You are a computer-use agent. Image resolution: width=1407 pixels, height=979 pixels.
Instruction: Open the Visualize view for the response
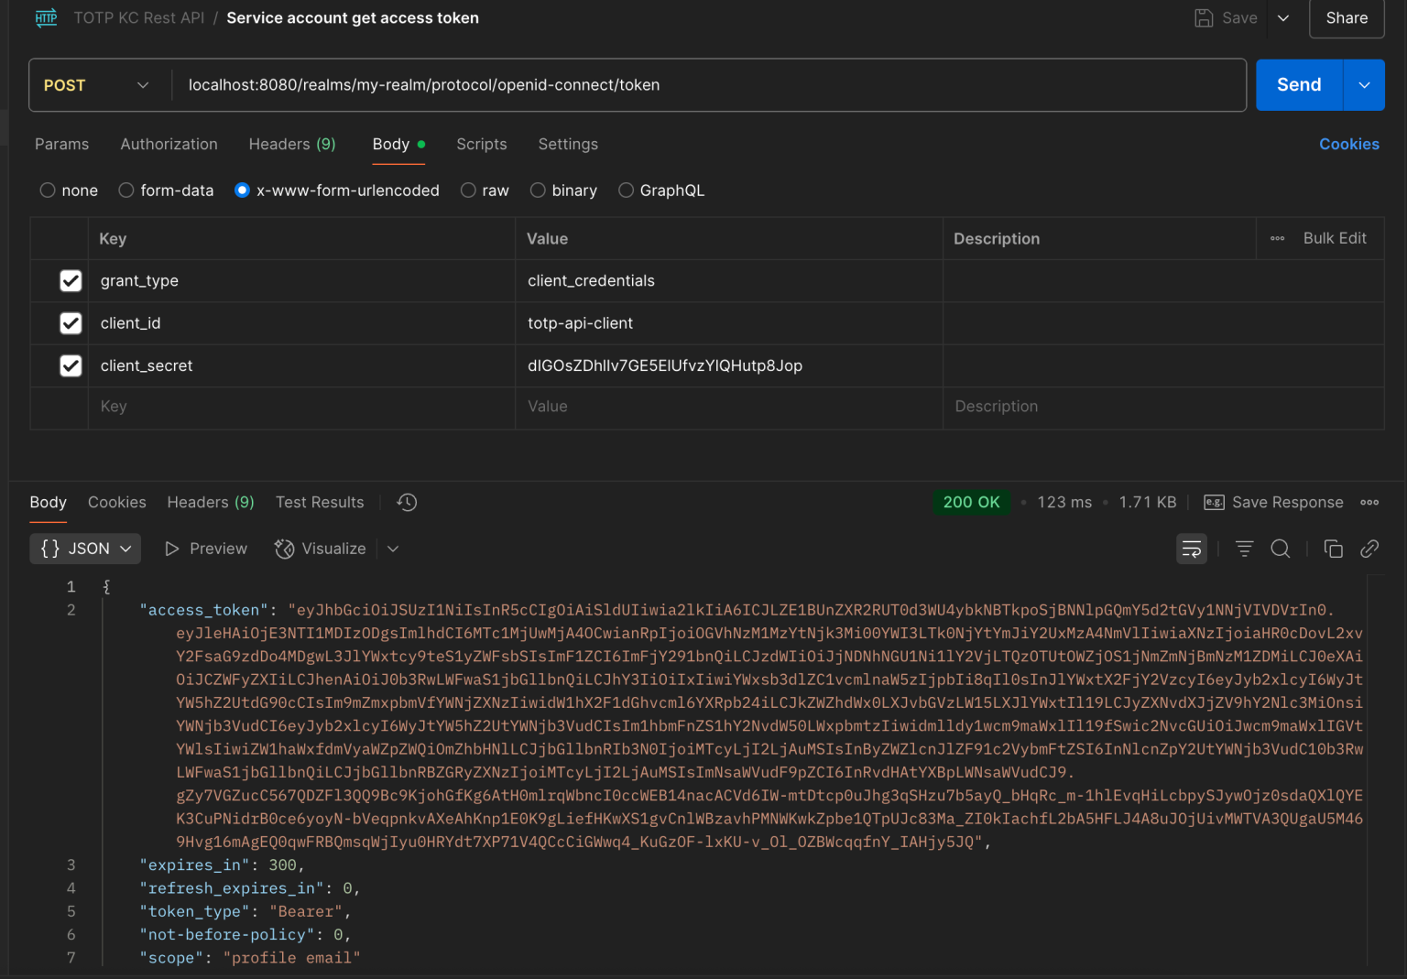click(x=320, y=548)
